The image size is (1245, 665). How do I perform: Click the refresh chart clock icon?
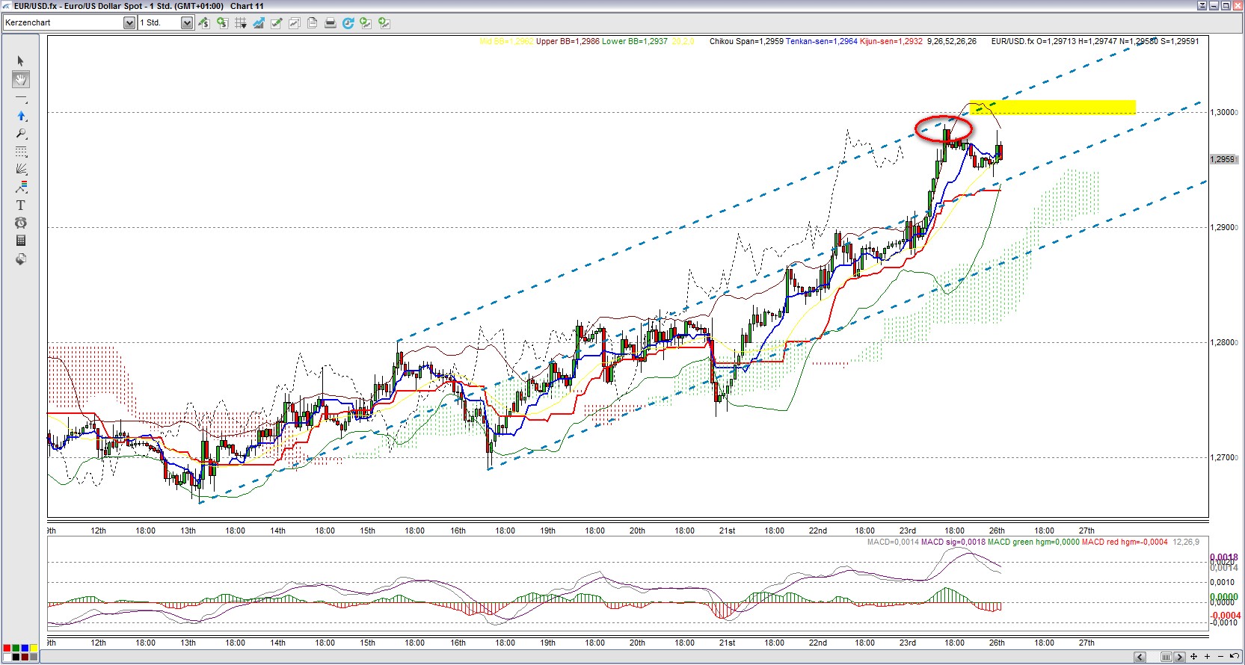pos(348,23)
